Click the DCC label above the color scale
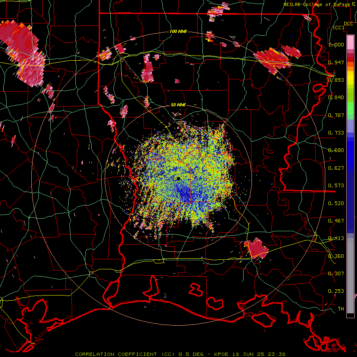The width and height of the screenshot is (357, 357). click(x=348, y=24)
